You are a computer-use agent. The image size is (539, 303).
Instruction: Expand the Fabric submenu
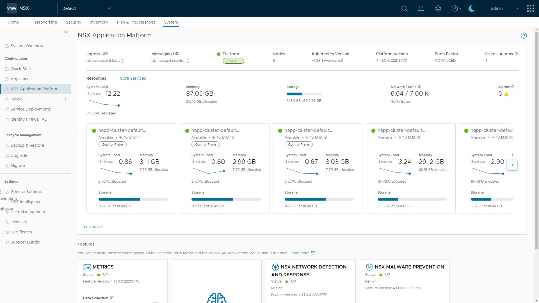(x=65, y=99)
